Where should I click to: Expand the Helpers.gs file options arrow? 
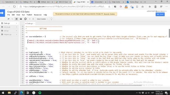(16, 35)
